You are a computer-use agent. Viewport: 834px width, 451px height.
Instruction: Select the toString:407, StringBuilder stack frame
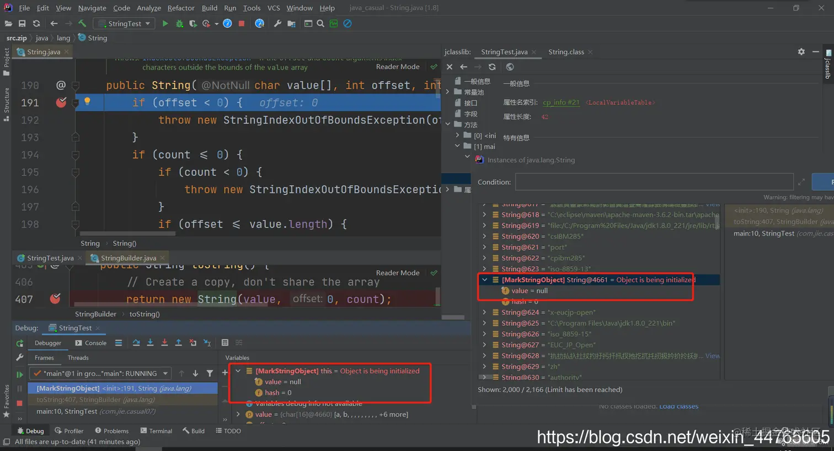(123, 400)
